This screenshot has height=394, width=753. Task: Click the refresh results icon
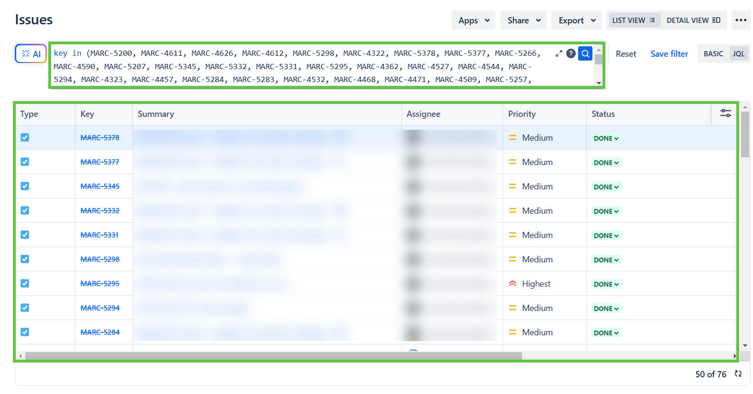(x=738, y=374)
